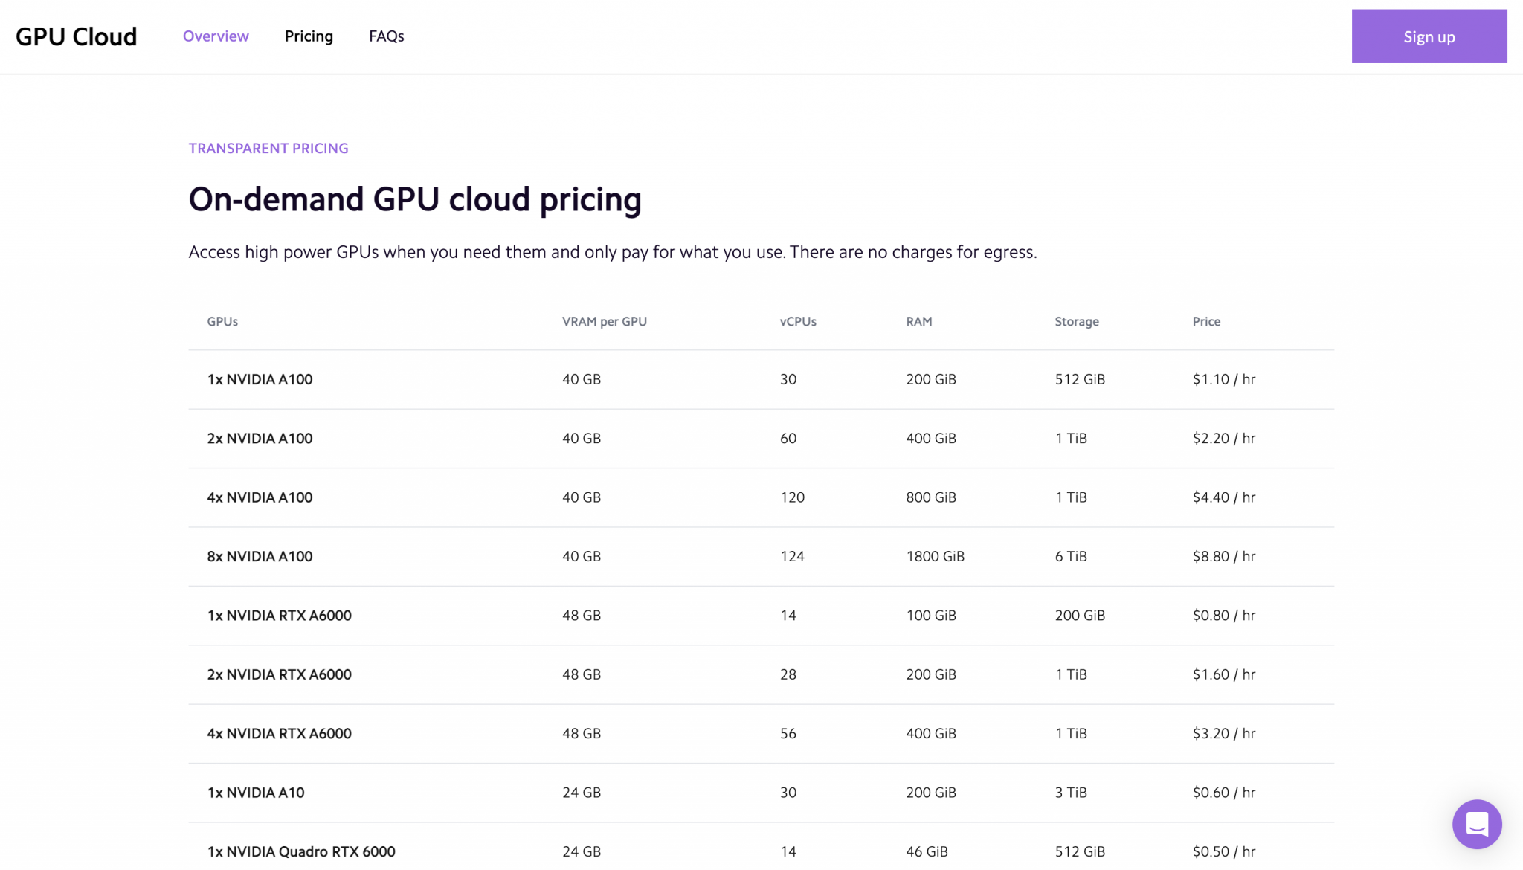Click the Sign up button
1523x870 pixels.
[x=1429, y=36]
